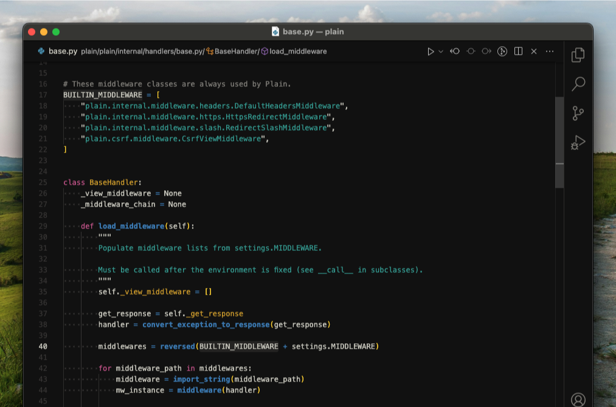Open the Search view in activity bar
The image size is (616, 407).
tap(578, 84)
